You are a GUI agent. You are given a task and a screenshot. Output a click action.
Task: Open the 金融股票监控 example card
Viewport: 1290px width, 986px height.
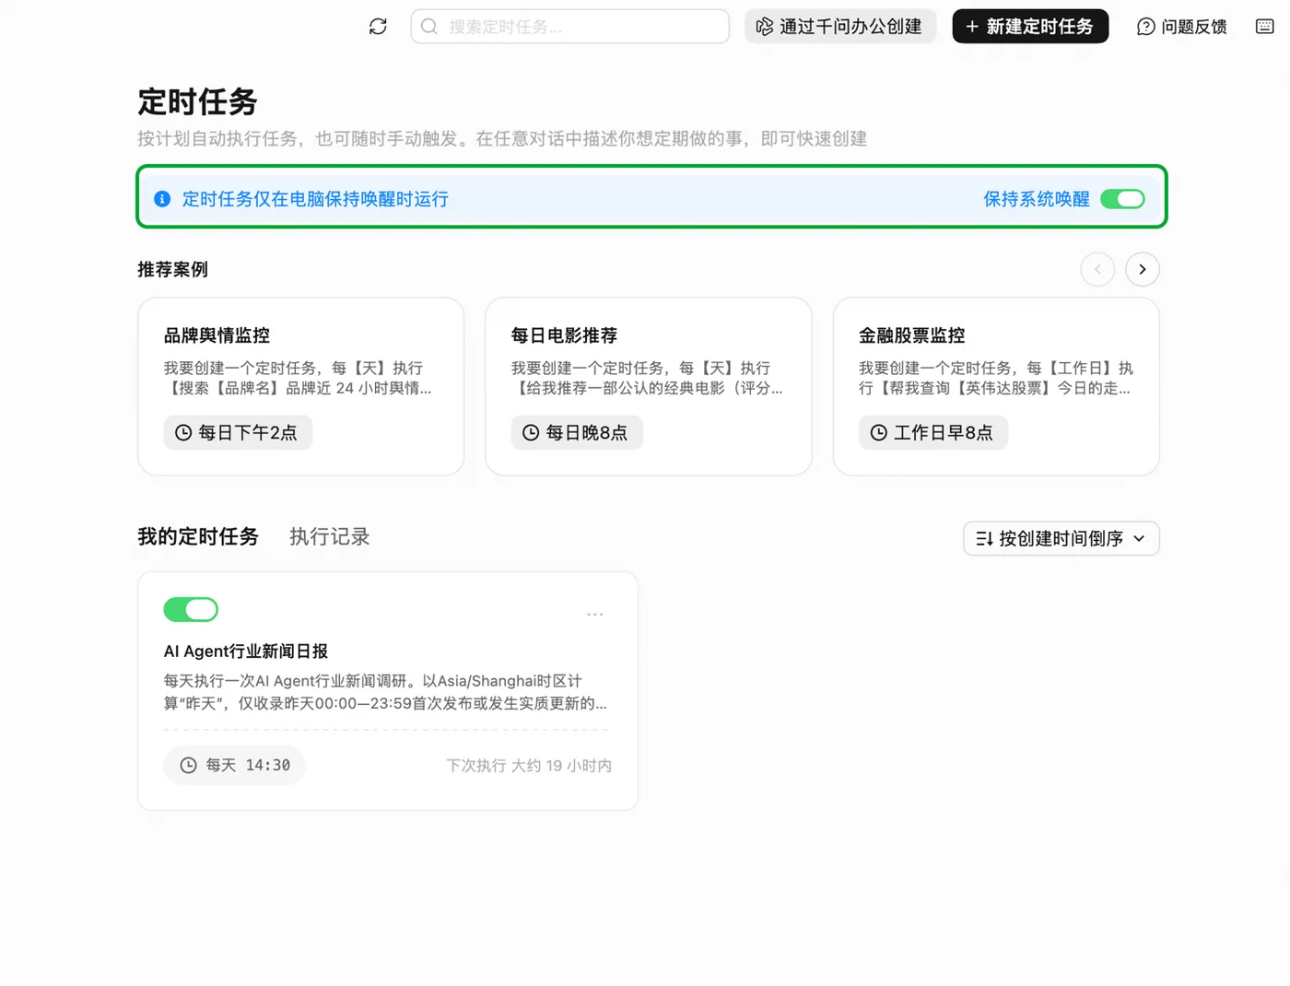[x=996, y=386]
